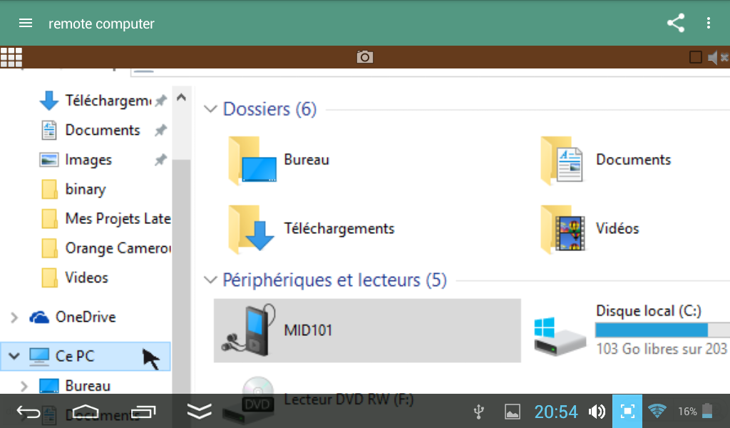The width and height of the screenshot is (730, 428).
Task: Collapse the Ce PC tree node
Action: (x=14, y=356)
